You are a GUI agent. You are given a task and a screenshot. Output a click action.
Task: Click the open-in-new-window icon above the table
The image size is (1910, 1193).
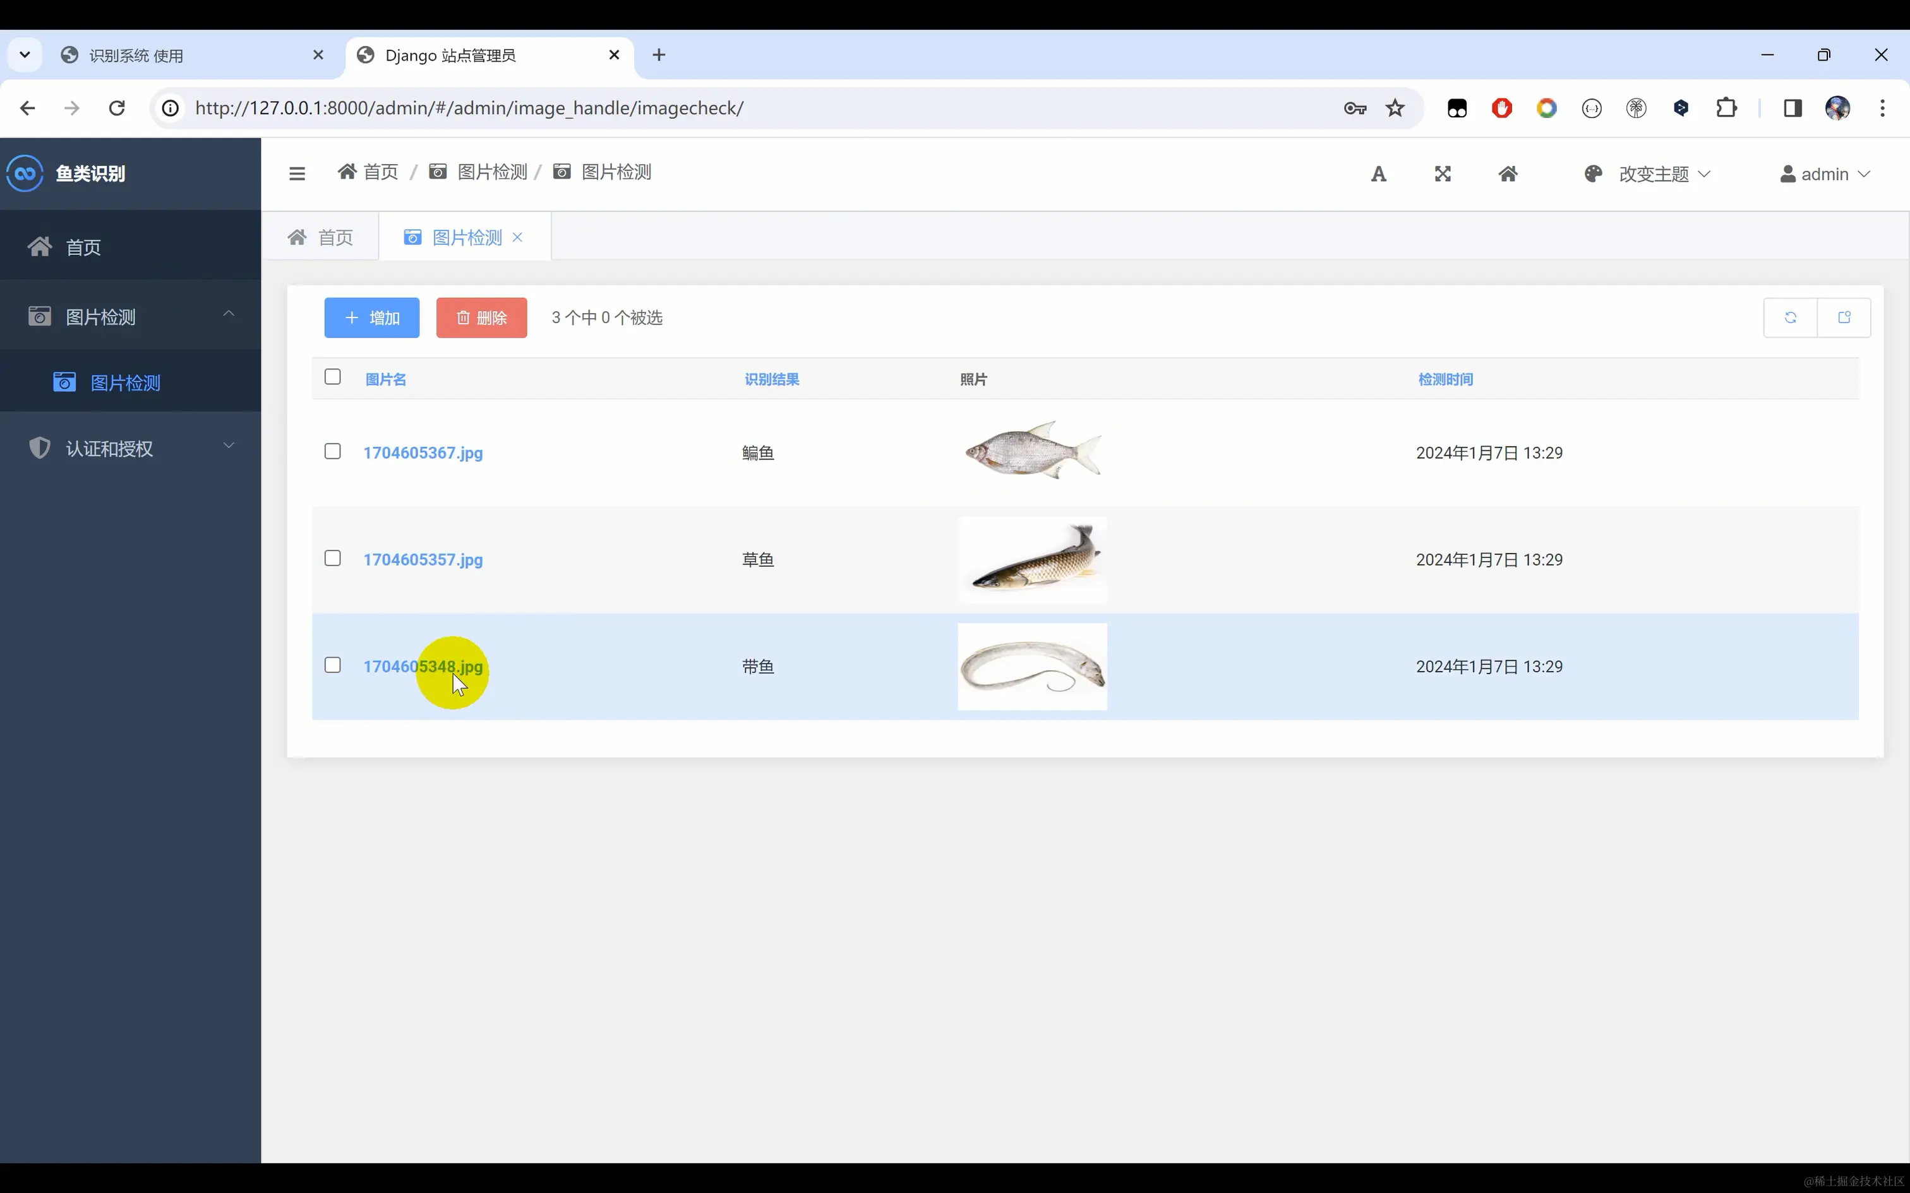(x=1844, y=317)
